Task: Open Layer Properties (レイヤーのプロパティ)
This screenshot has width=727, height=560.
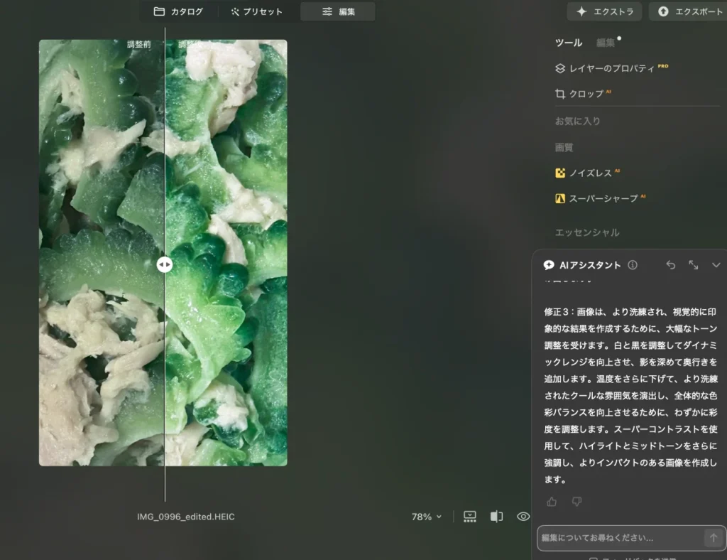Action: (611, 69)
